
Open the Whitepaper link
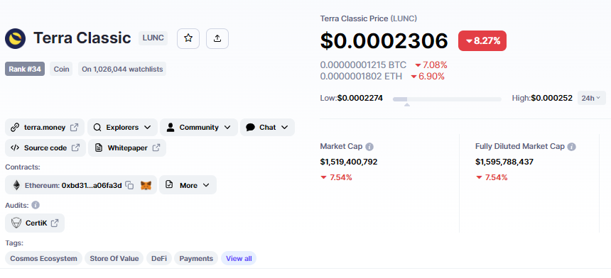click(127, 148)
